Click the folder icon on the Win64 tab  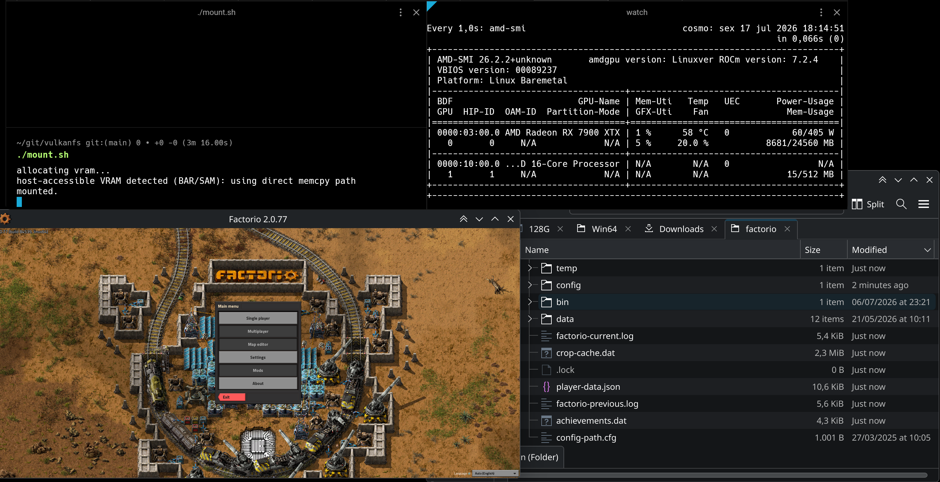(x=581, y=228)
